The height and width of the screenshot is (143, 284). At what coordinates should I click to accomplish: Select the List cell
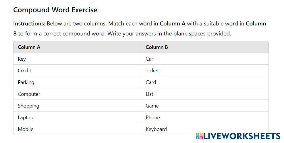(x=149, y=94)
